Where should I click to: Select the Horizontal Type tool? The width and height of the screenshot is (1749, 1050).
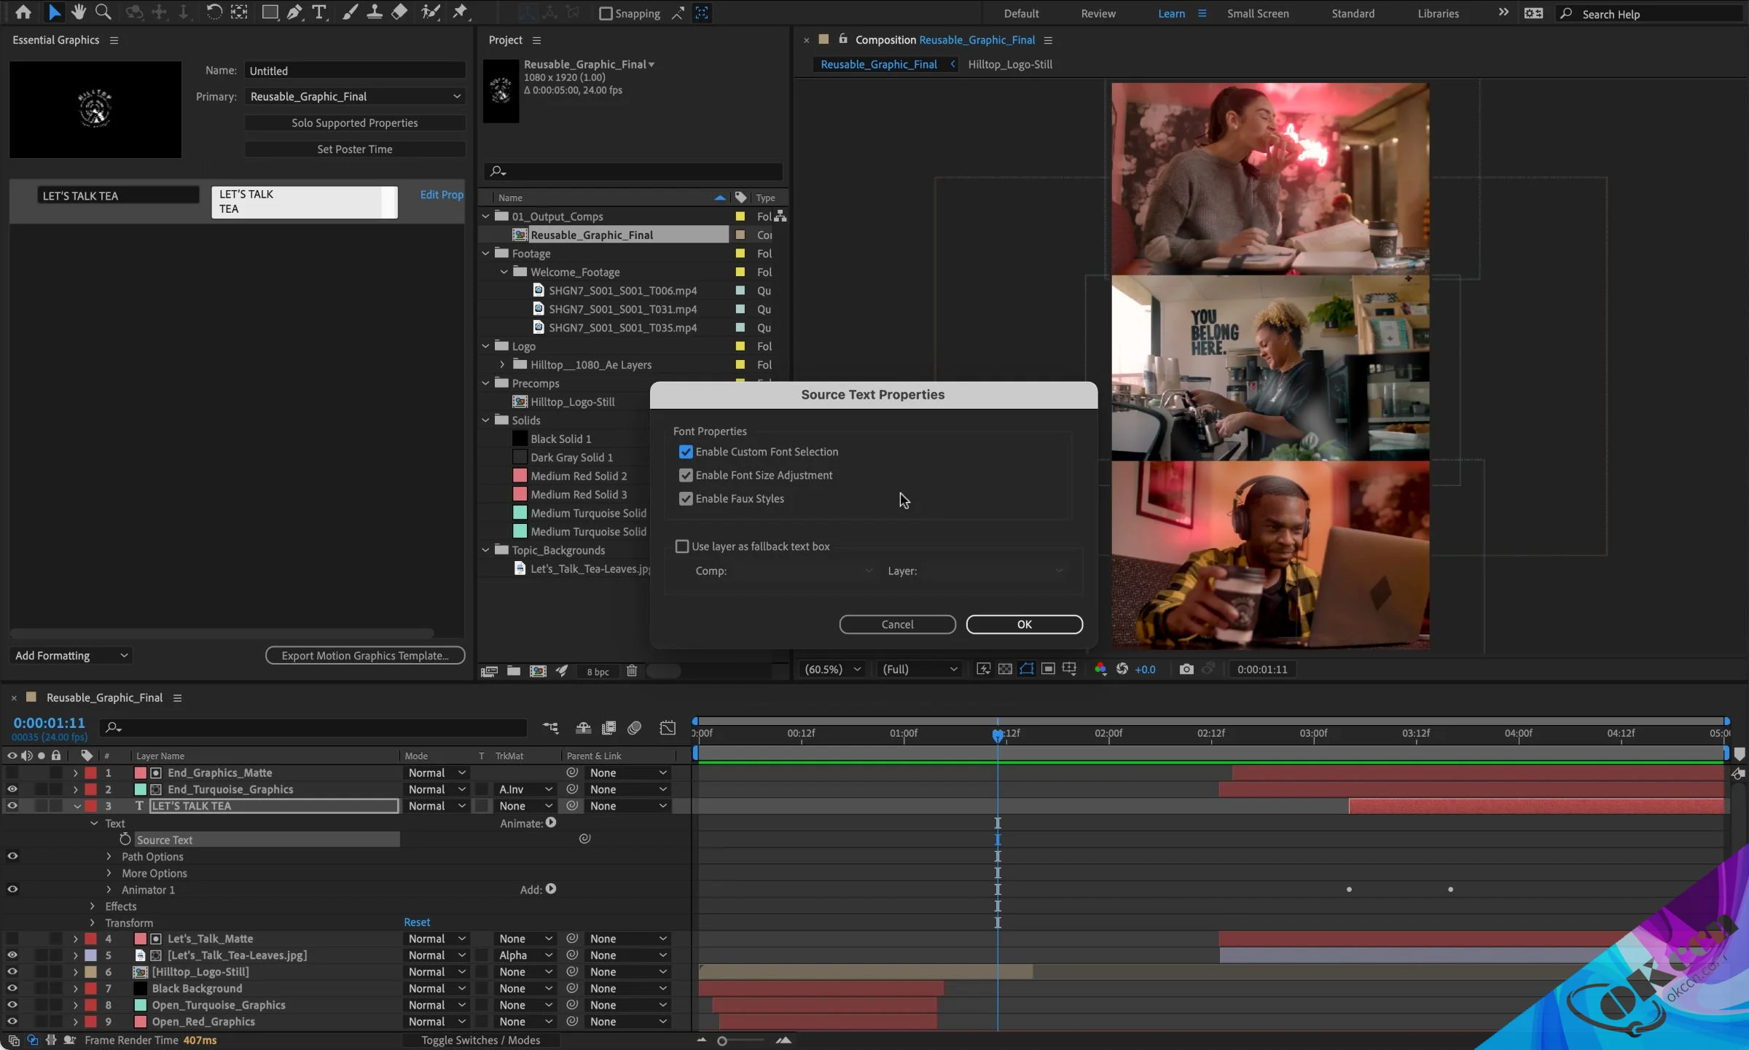coord(319,12)
